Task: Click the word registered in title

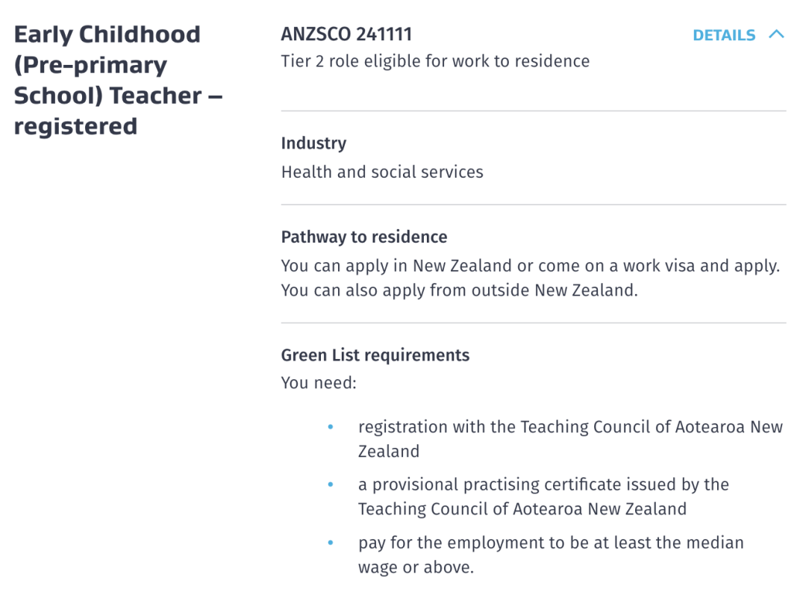Action: click(75, 126)
